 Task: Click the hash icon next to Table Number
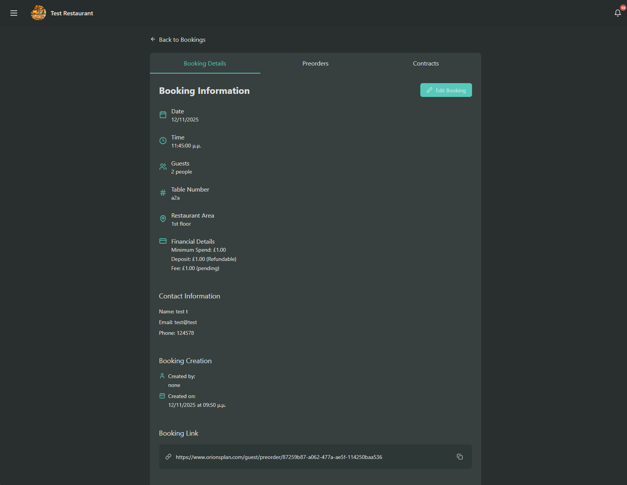click(163, 193)
